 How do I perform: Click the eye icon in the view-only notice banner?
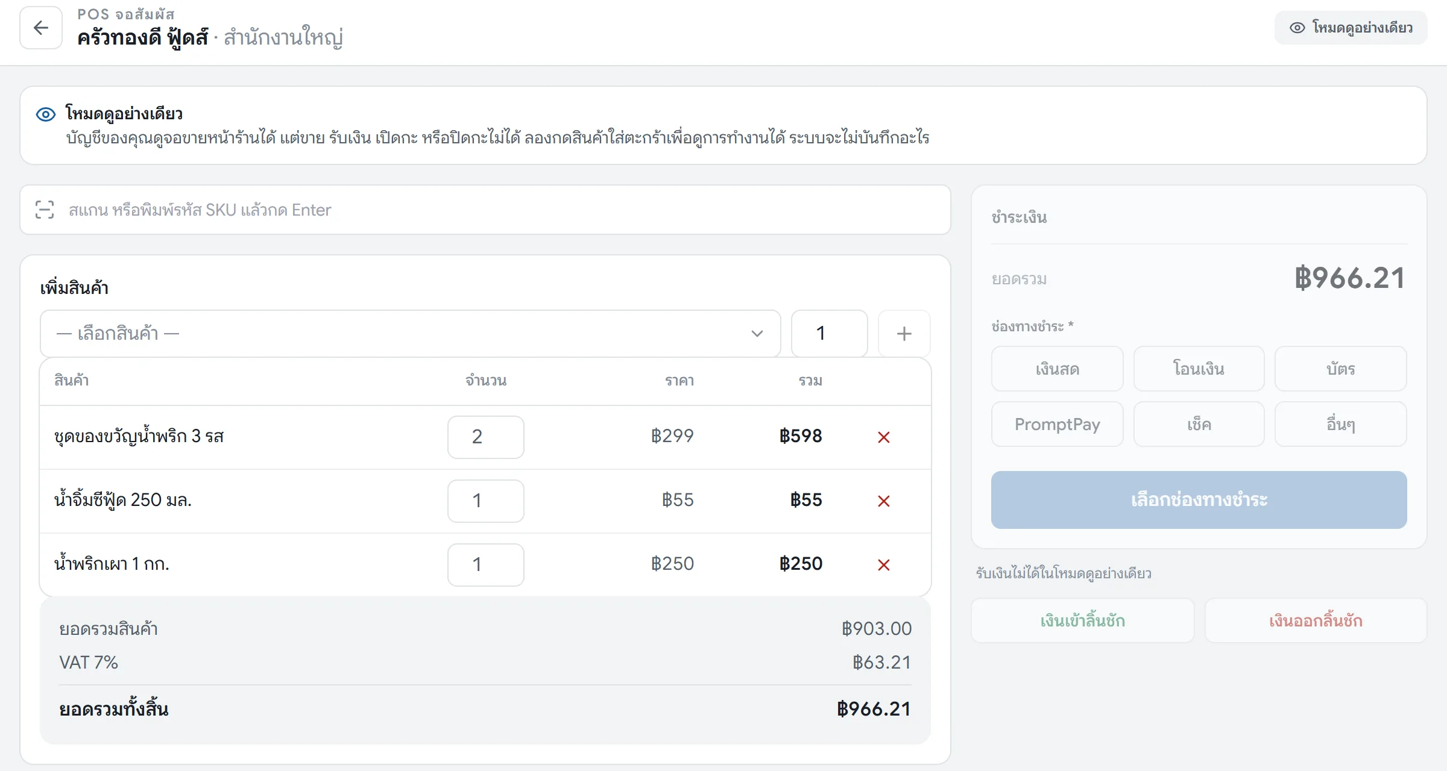coord(46,114)
